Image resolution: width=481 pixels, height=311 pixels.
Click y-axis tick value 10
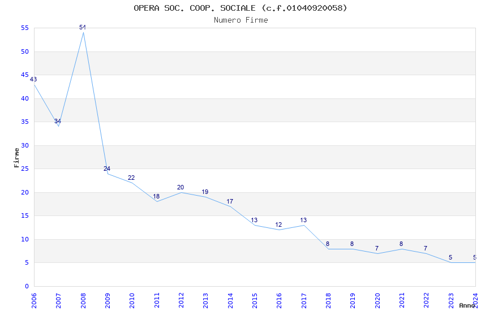pyautogui.click(x=25, y=239)
